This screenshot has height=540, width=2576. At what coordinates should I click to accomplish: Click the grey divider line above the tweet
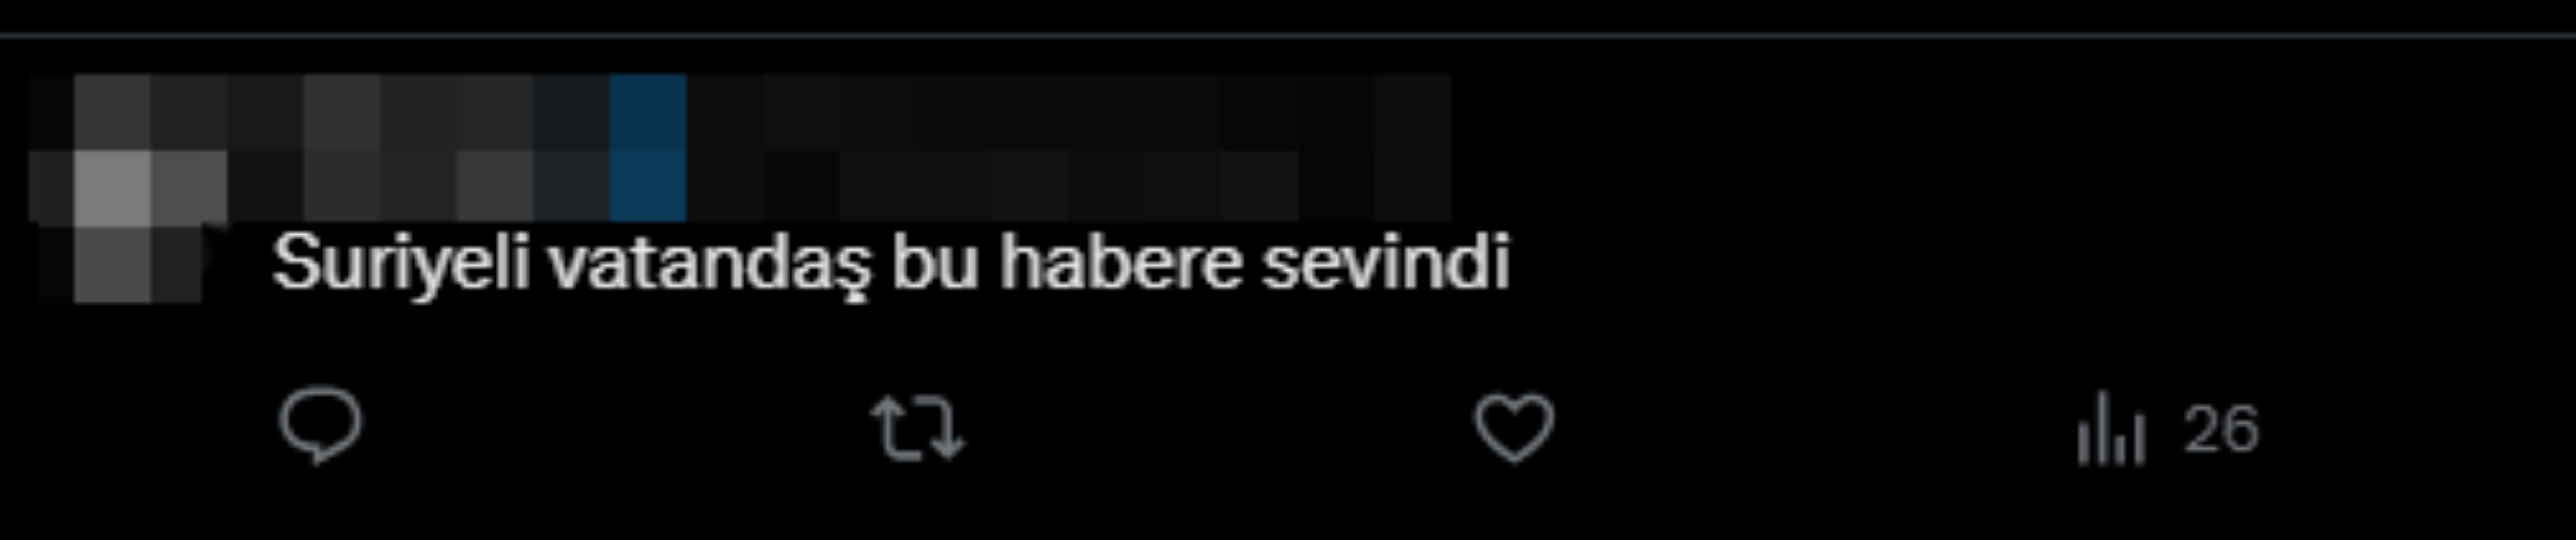(1288, 37)
